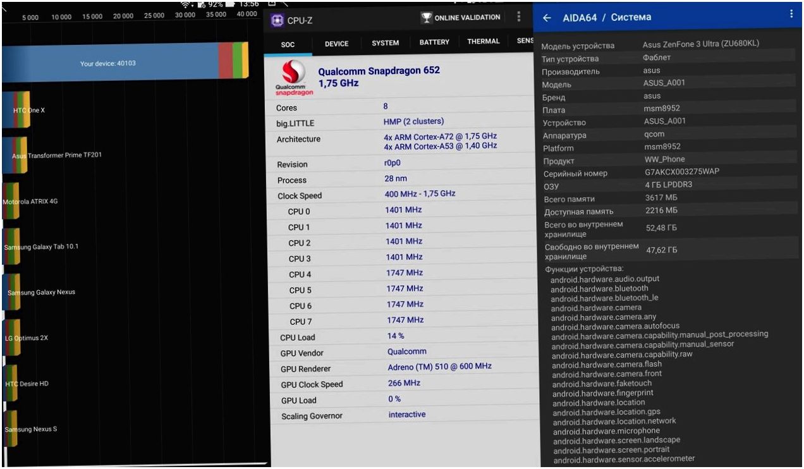The width and height of the screenshot is (804, 469).
Task: Click the CPU 4 row label
Action: click(x=300, y=275)
